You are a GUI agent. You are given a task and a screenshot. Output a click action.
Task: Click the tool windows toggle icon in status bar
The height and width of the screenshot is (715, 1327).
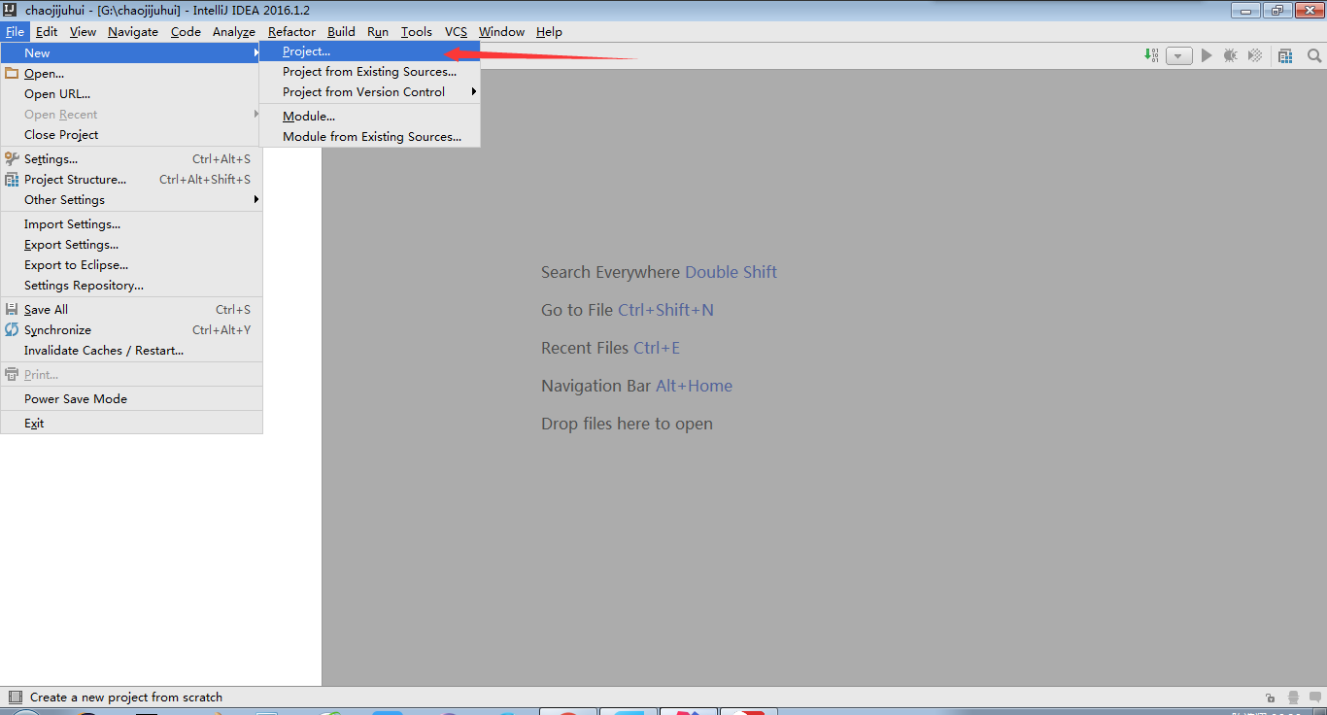coord(15,697)
